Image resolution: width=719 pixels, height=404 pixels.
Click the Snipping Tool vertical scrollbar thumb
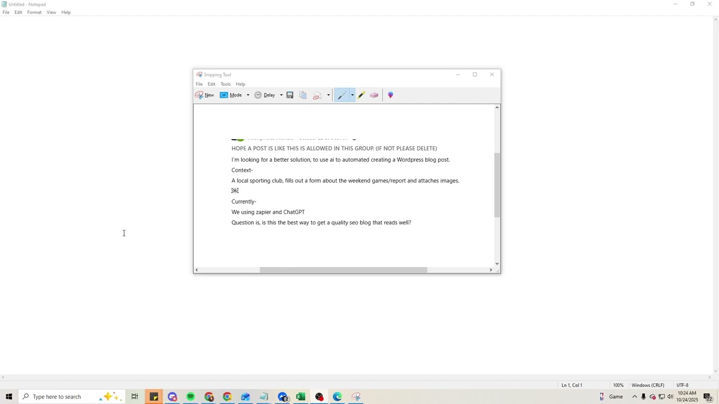click(x=497, y=185)
